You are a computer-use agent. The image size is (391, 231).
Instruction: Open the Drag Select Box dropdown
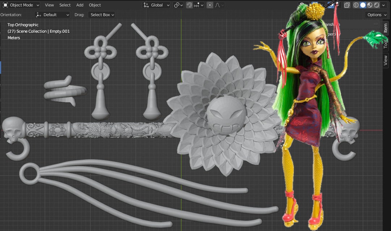point(101,15)
